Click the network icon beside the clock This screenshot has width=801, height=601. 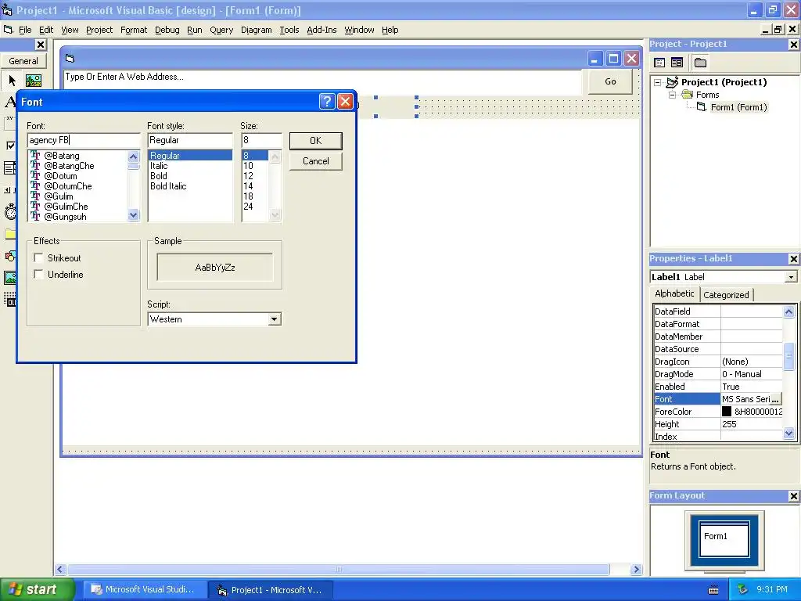742,589
